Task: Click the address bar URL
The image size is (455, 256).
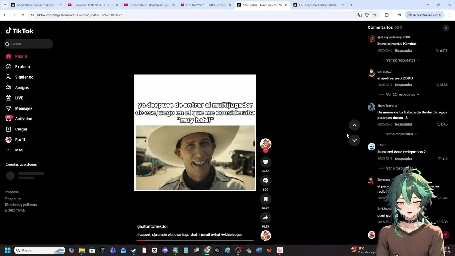Action: [81, 15]
